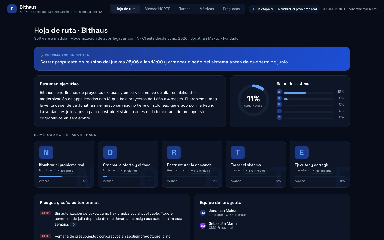Click the 'Iniciando' status badge

pos(129,171)
